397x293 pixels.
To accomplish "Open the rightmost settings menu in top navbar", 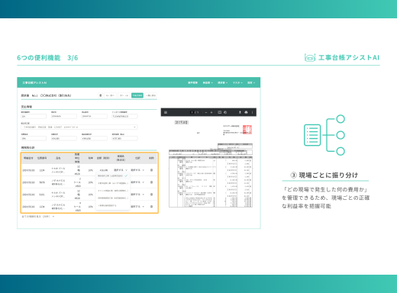I will pyautogui.click(x=251, y=82).
